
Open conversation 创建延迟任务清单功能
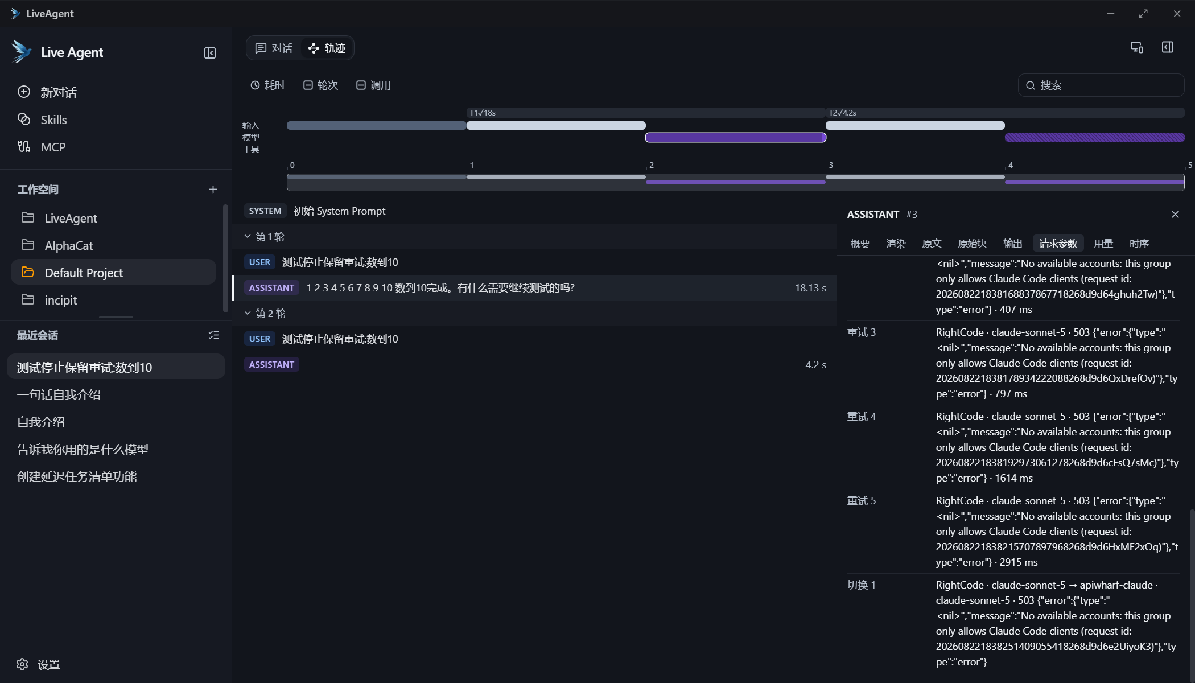click(116, 476)
